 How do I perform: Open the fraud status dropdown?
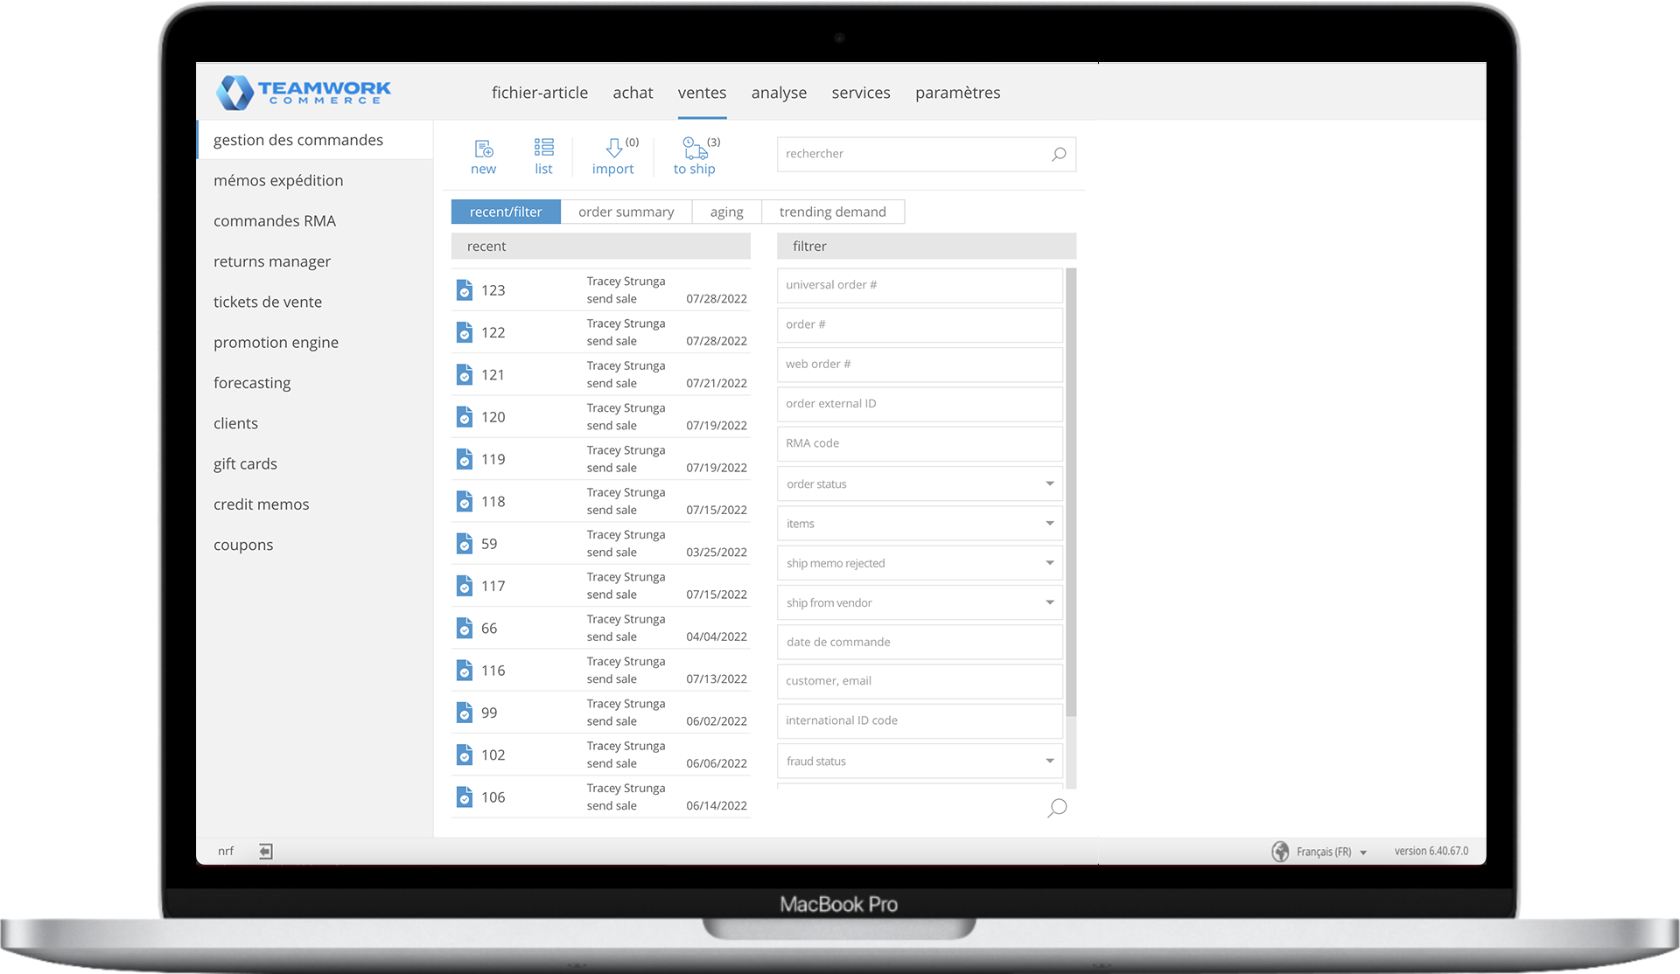[1049, 761]
